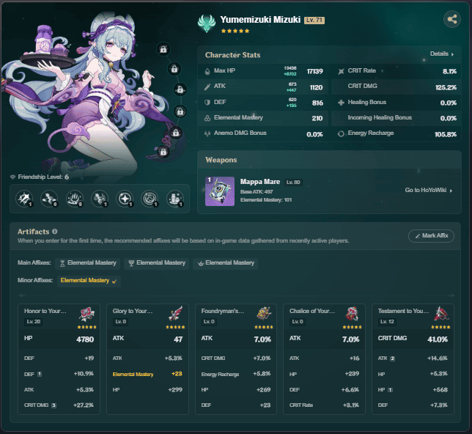The width and height of the screenshot is (472, 434).
Task: Click the Max HP value 17139
Action: coord(314,71)
